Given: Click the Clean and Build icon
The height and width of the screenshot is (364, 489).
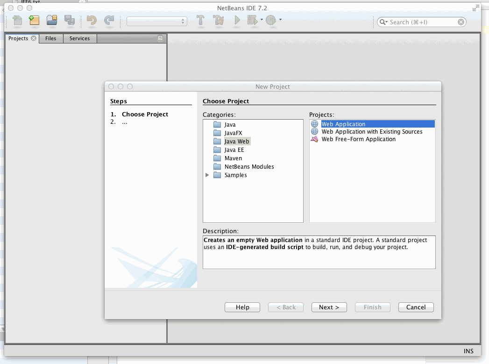Looking at the screenshot, I should [x=218, y=21].
